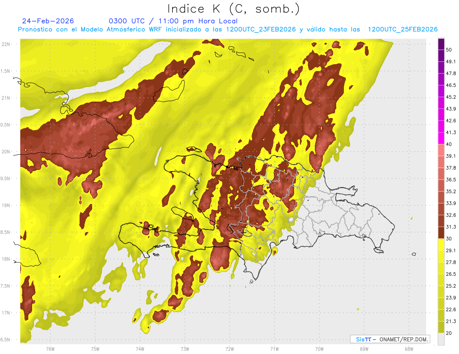Click the "43.9" colorbar value
This screenshot has width=459, height=354.
(x=451, y=109)
